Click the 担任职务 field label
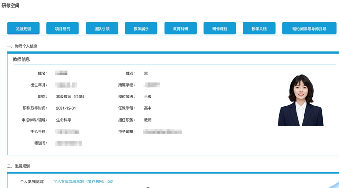The width and height of the screenshot is (339, 188). (127, 120)
